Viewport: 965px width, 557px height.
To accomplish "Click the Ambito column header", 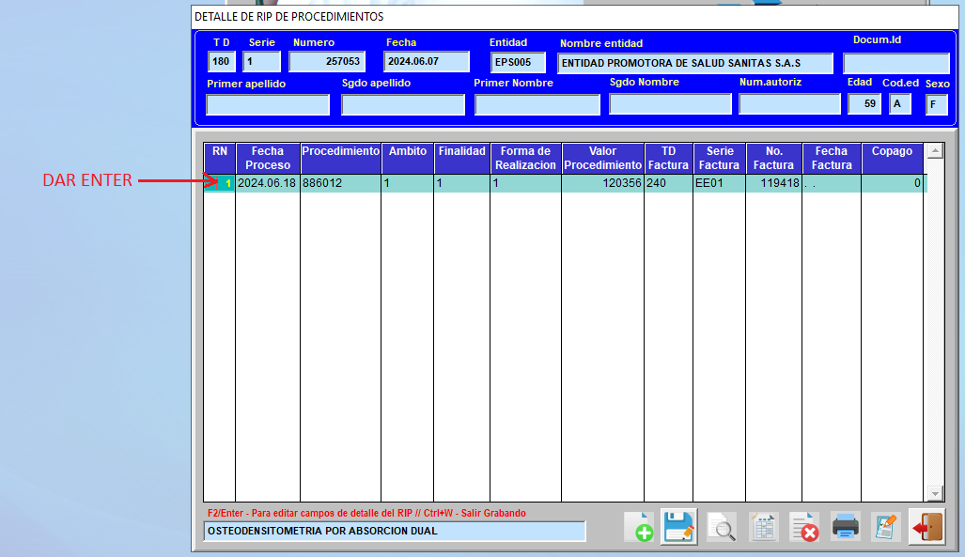I will [x=408, y=158].
